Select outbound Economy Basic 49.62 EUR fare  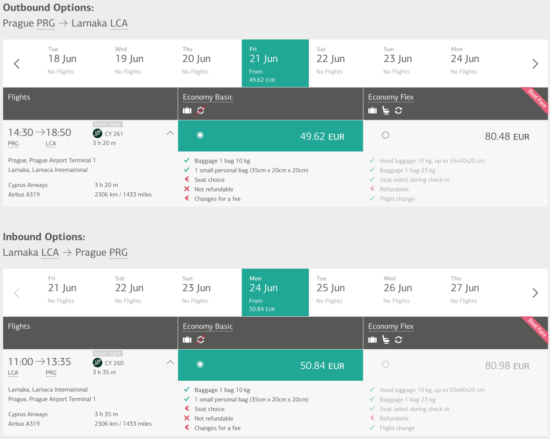click(x=200, y=135)
